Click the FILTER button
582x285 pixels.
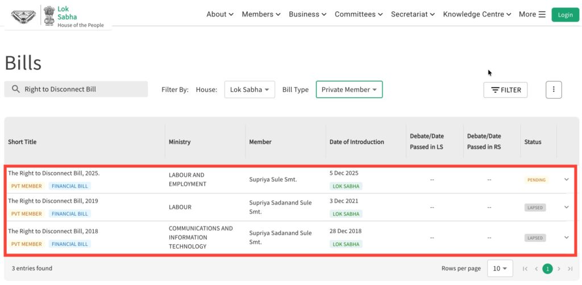(505, 90)
